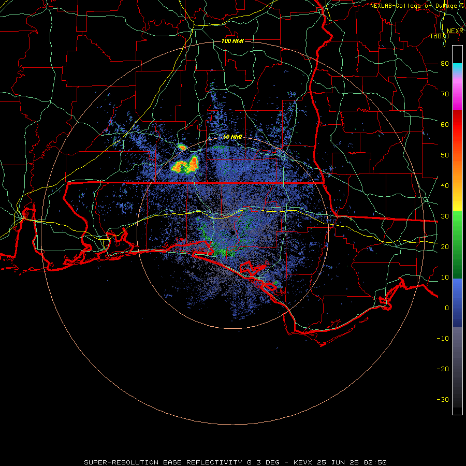466x466 pixels.
Task: Click the 70 value on dBZ scale
Action: (x=445, y=94)
